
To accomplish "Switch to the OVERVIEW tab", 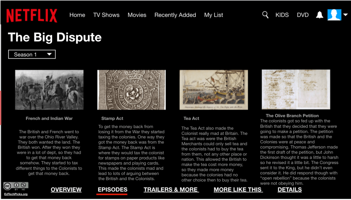I will point(66,189).
